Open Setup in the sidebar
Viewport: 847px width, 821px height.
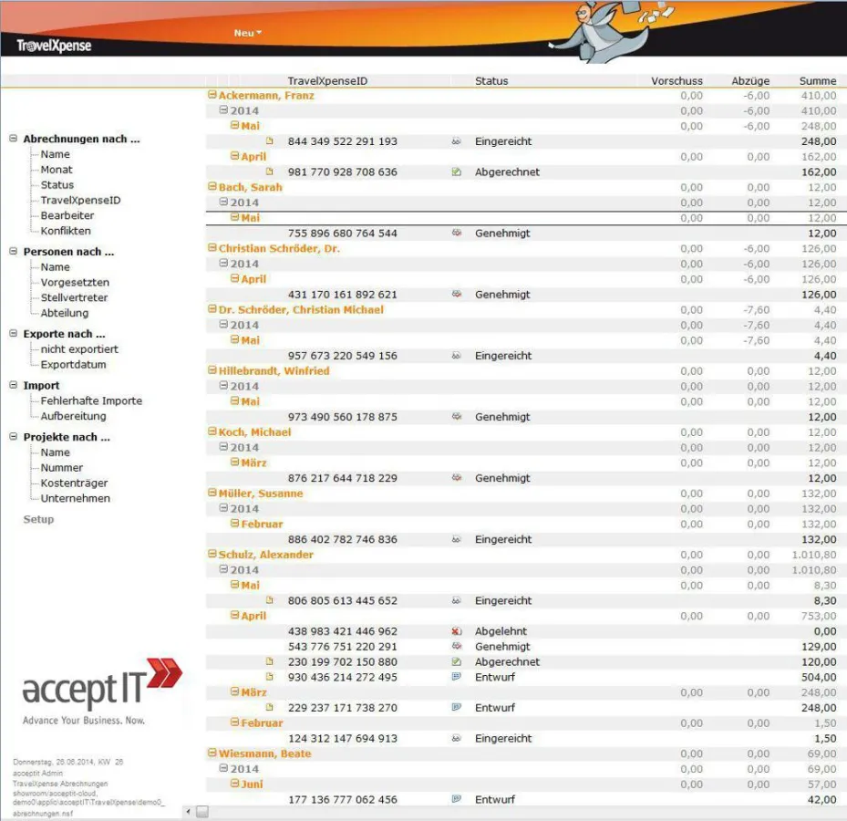pyautogui.click(x=38, y=519)
